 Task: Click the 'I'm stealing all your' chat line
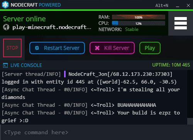click(91, 94)
